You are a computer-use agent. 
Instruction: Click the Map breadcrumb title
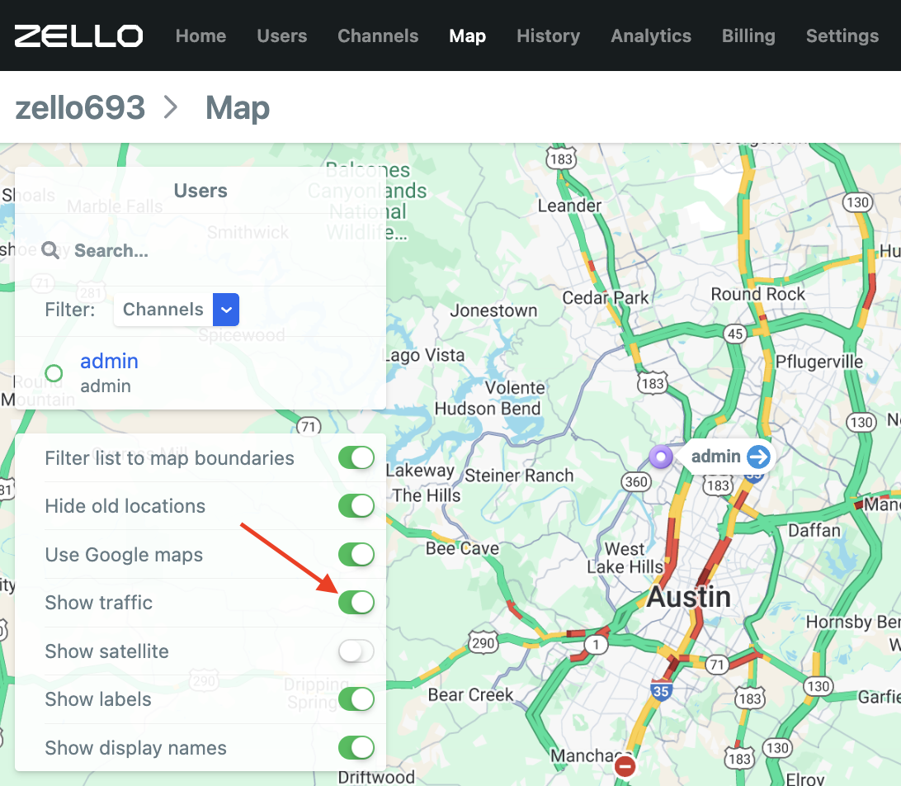238,107
